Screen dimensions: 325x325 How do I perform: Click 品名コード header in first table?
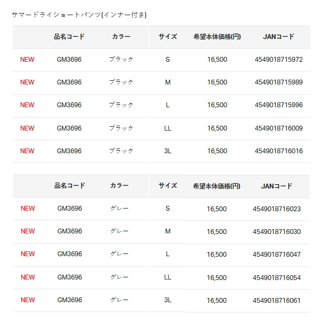click(x=69, y=37)
